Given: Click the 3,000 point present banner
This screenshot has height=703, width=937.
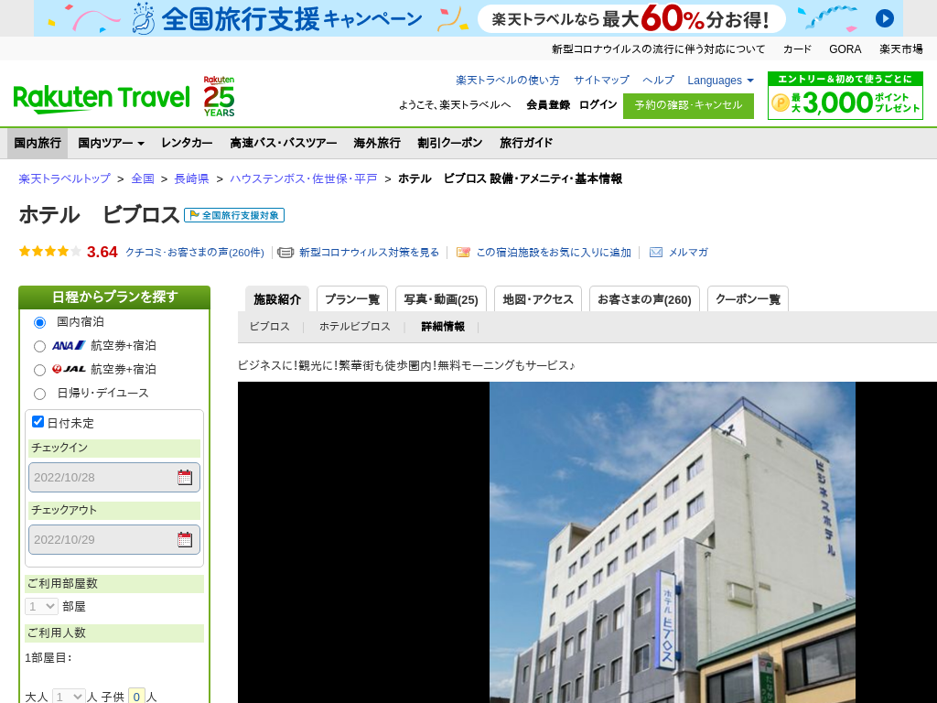Looking at the screenshot, I should click(x=845, y=95).
